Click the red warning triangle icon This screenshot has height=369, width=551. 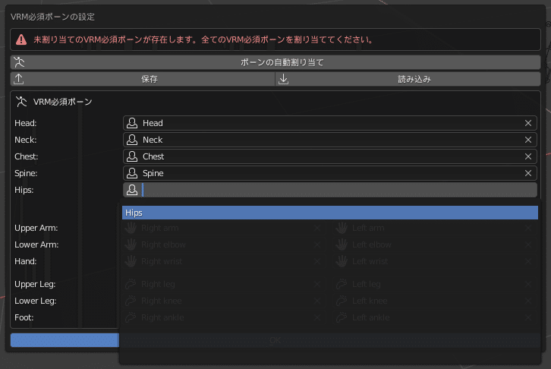[21, 39]
